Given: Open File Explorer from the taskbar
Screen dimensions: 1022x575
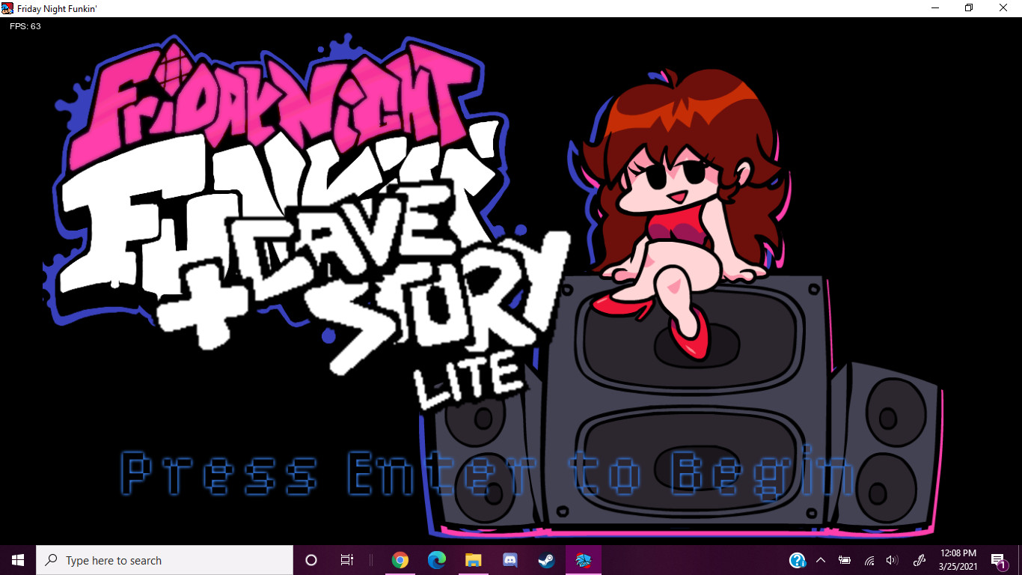Looking at the screenshot, I should tap(473, 560).
